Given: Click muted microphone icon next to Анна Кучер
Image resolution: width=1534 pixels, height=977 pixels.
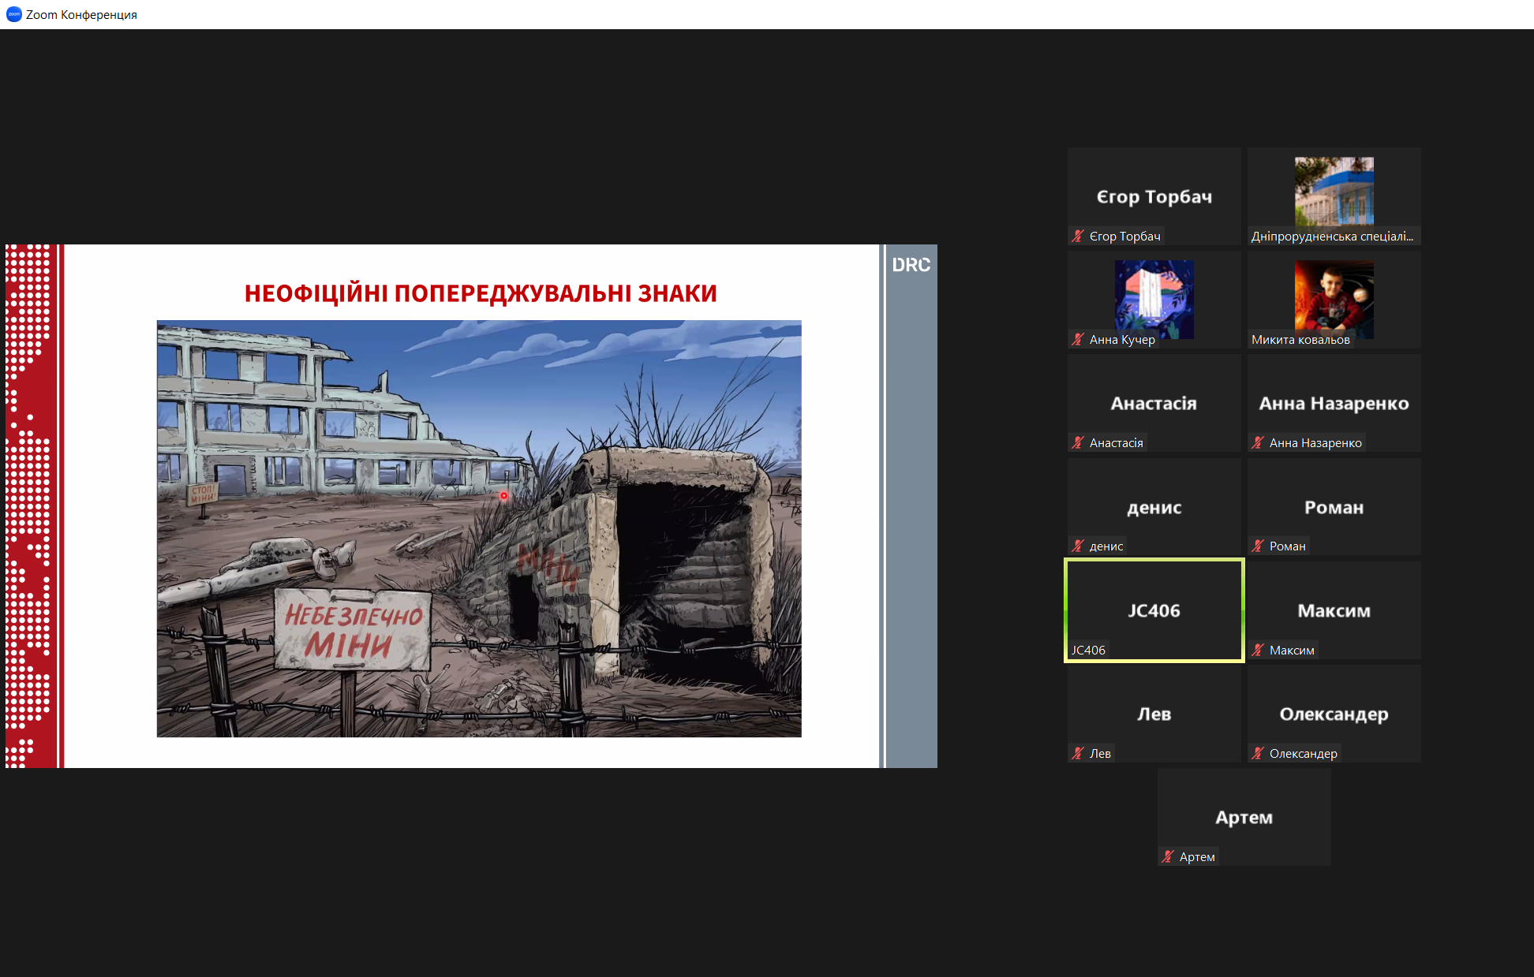Looking at the screenshot, I should tap(1078, 339).
